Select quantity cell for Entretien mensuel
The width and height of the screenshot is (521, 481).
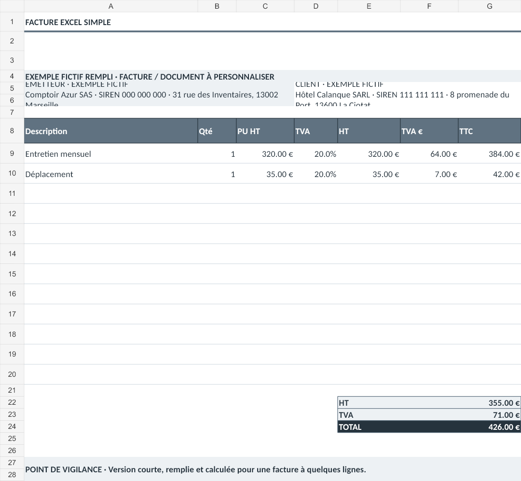(217, 153)
